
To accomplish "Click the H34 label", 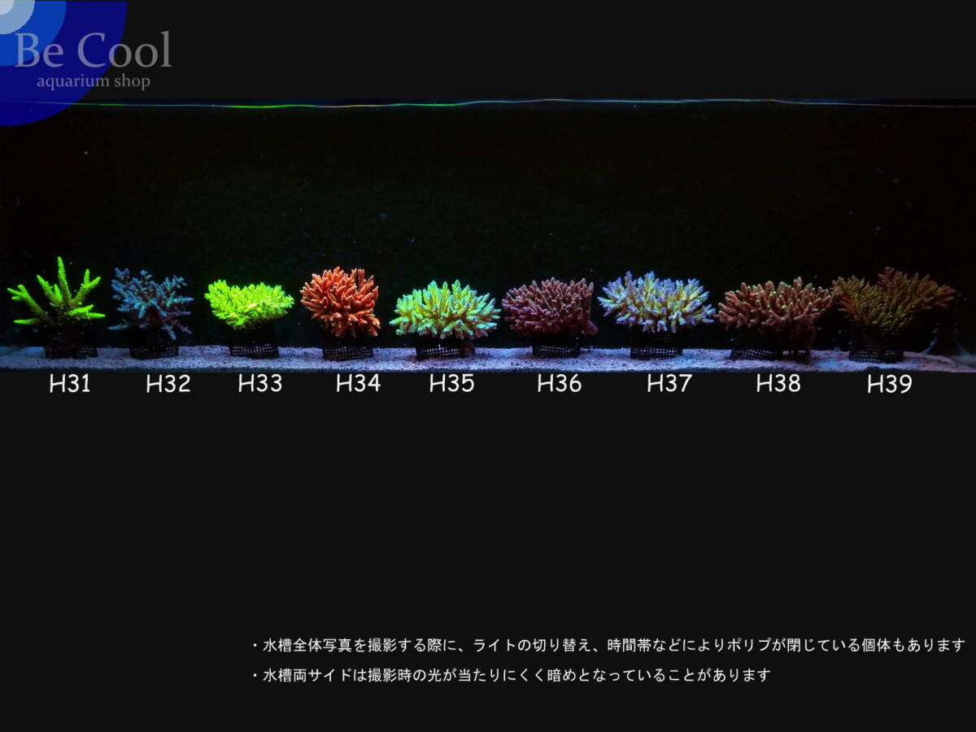I will pos(358,384).
